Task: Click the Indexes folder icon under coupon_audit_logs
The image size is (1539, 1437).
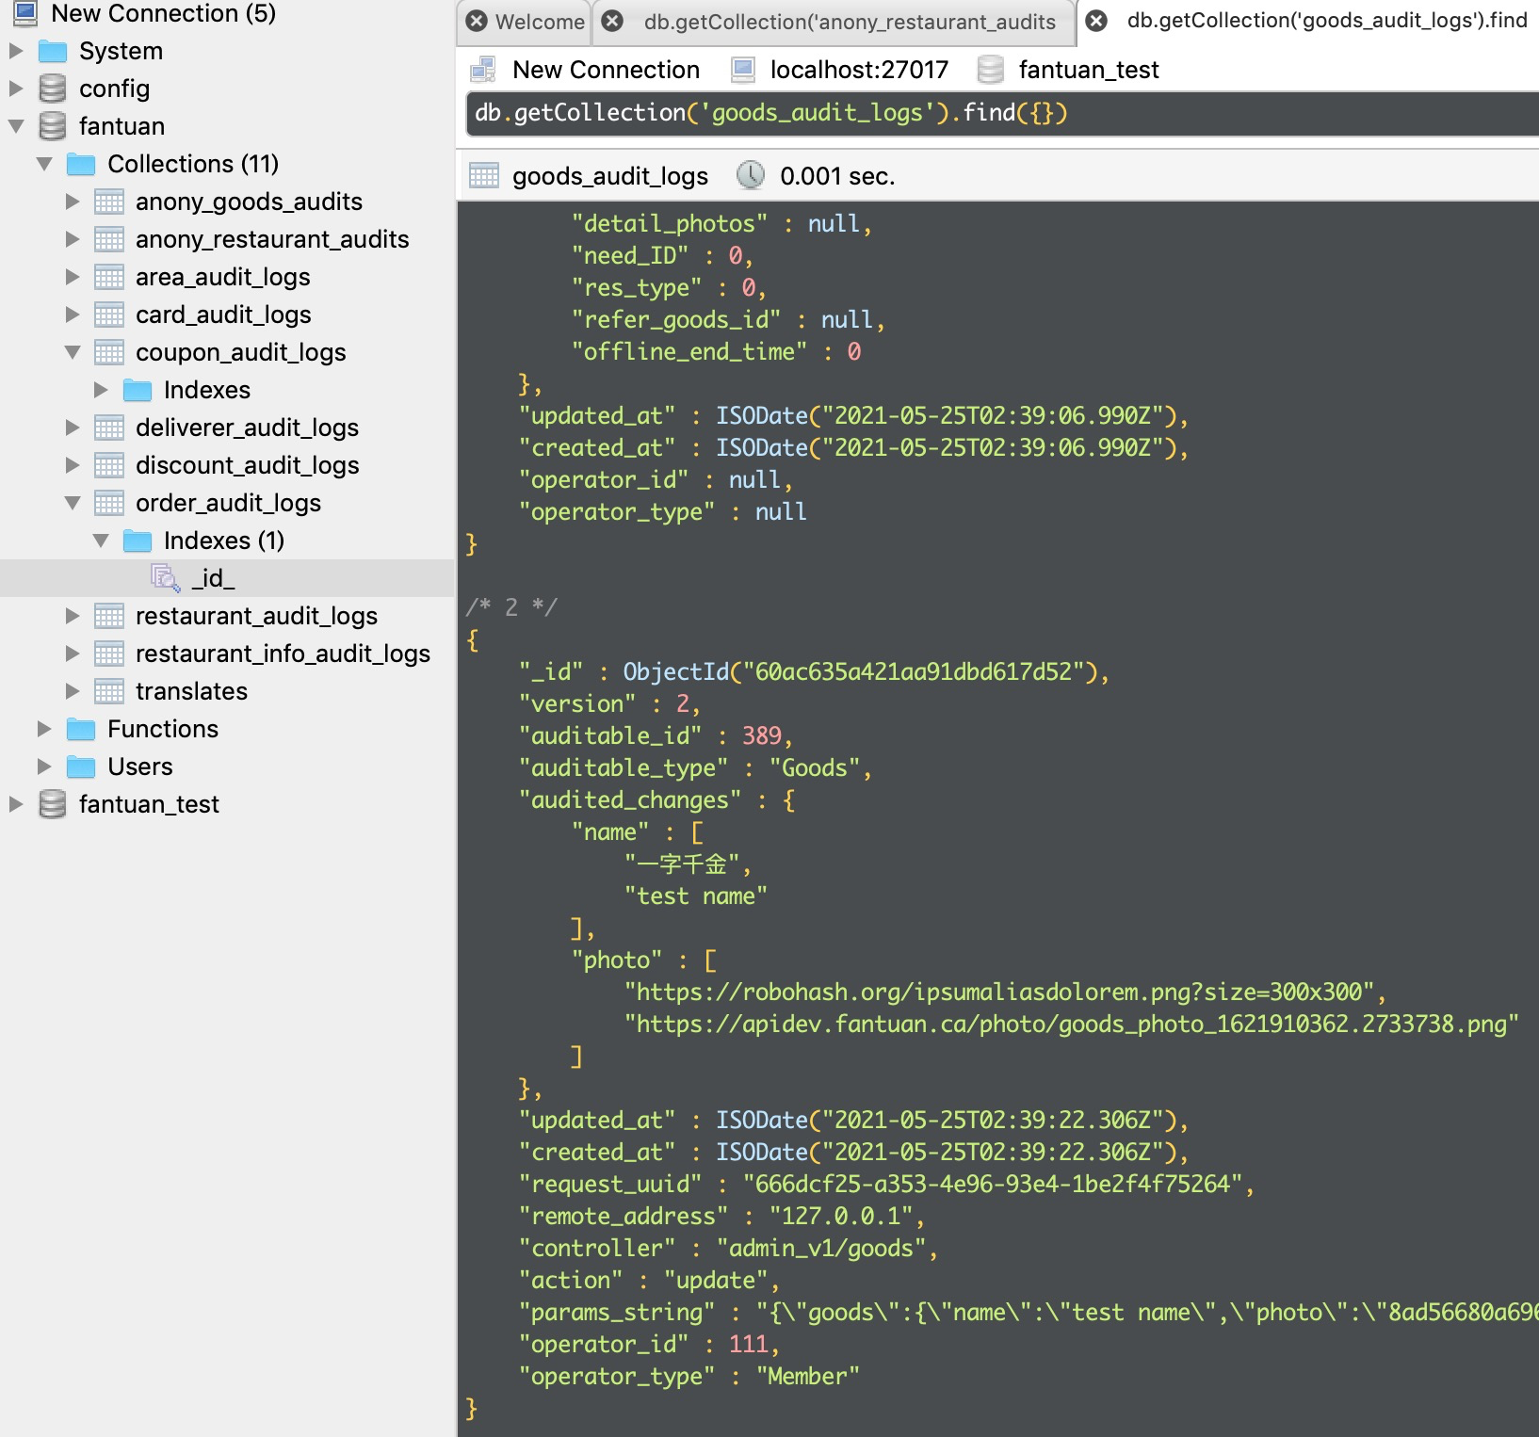Action: click(x=138, y=390)
